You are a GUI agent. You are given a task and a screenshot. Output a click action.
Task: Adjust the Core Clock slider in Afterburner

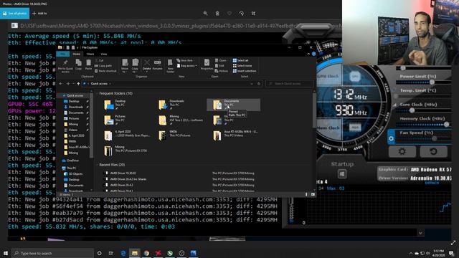coord(412,110)
